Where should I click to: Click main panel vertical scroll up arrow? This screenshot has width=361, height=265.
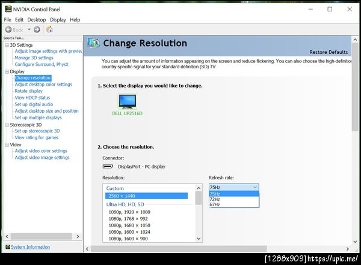click(x=355, y=40)
